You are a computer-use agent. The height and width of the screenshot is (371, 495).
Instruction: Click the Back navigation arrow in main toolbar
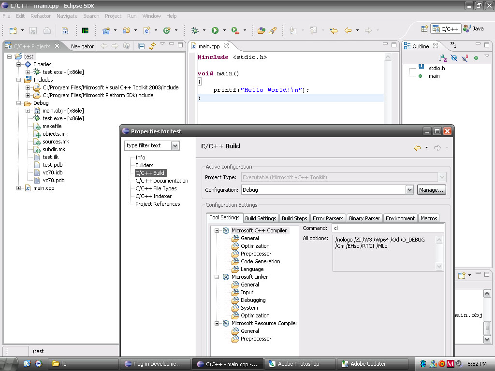click(348, 30)
